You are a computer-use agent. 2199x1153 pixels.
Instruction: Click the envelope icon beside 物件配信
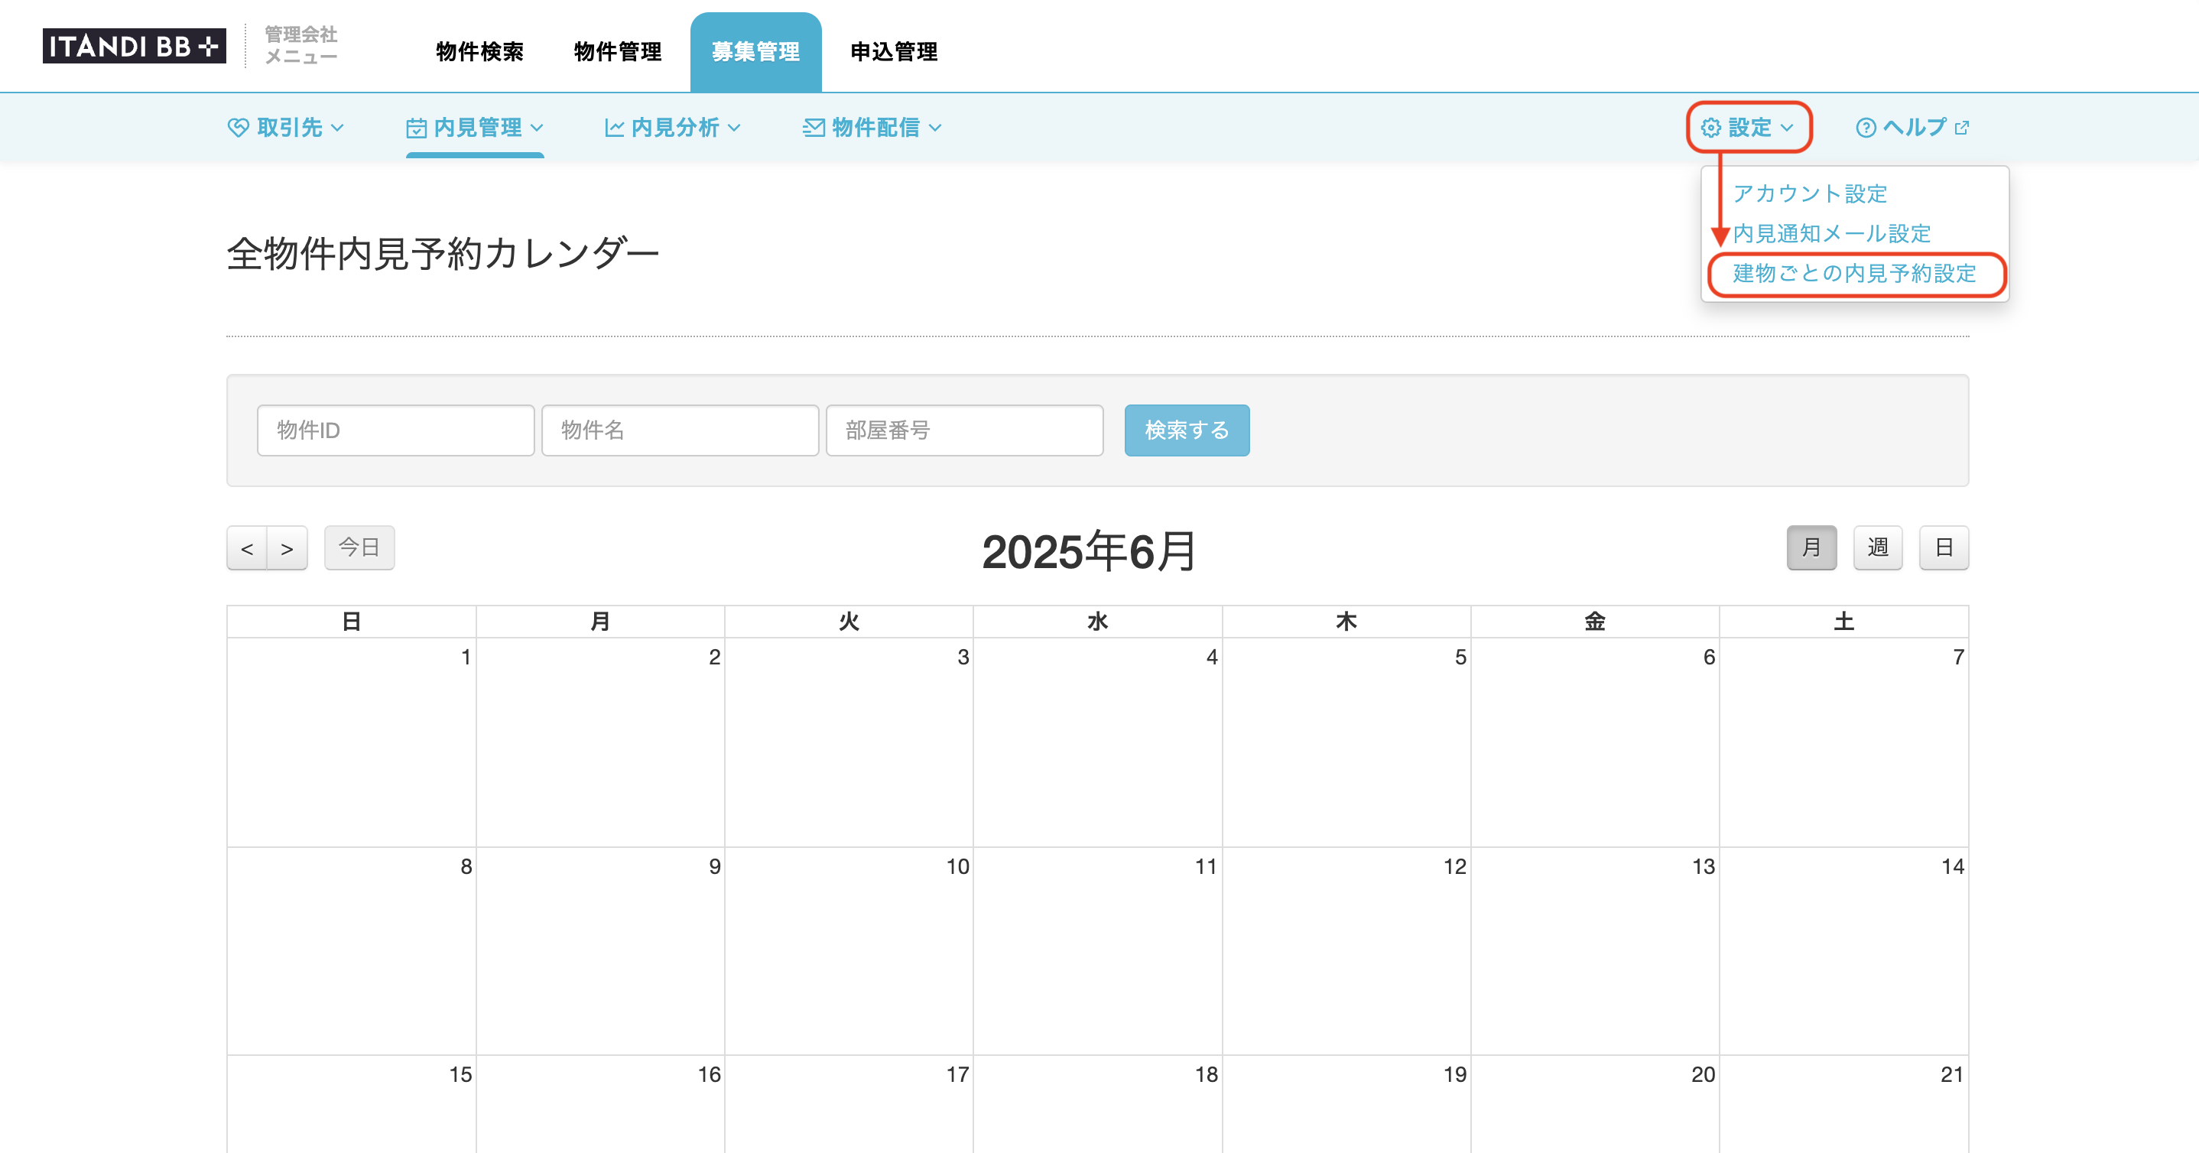(x=814, y=128)
